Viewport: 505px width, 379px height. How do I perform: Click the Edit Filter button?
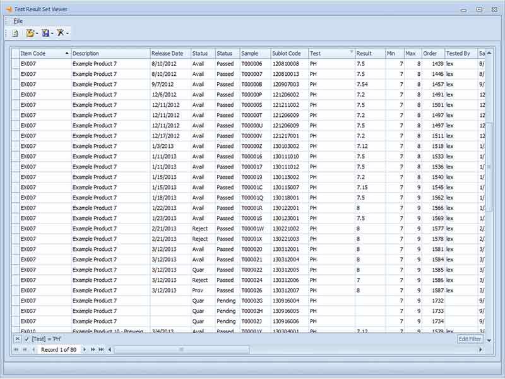pos(470,339)
